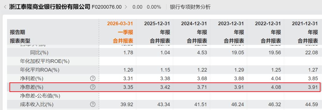Select the 净息差-公布值(%) row label

40,96
